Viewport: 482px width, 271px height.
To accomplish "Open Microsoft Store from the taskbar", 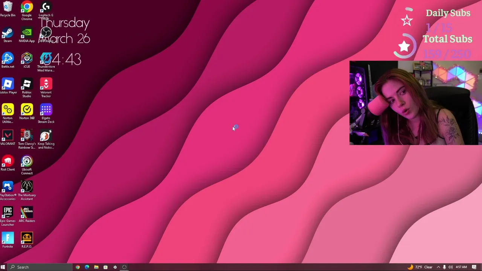I will pyautogui.click(x=105, y=267).
